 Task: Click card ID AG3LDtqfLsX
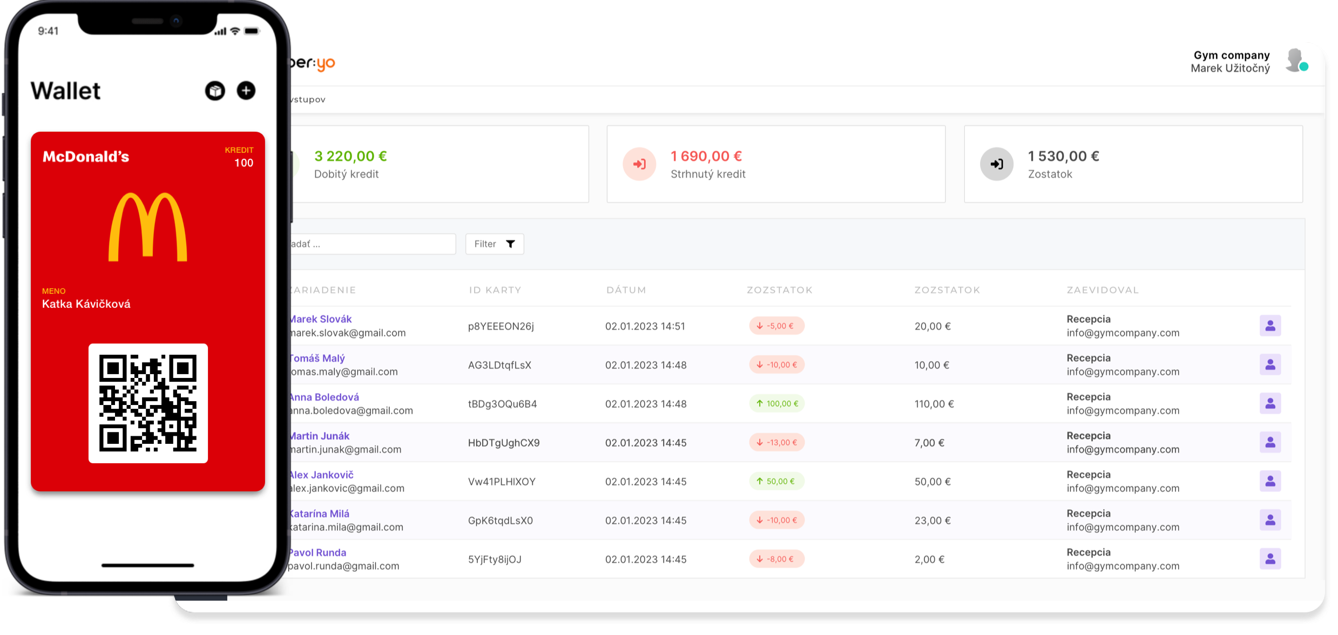point(499,365)
